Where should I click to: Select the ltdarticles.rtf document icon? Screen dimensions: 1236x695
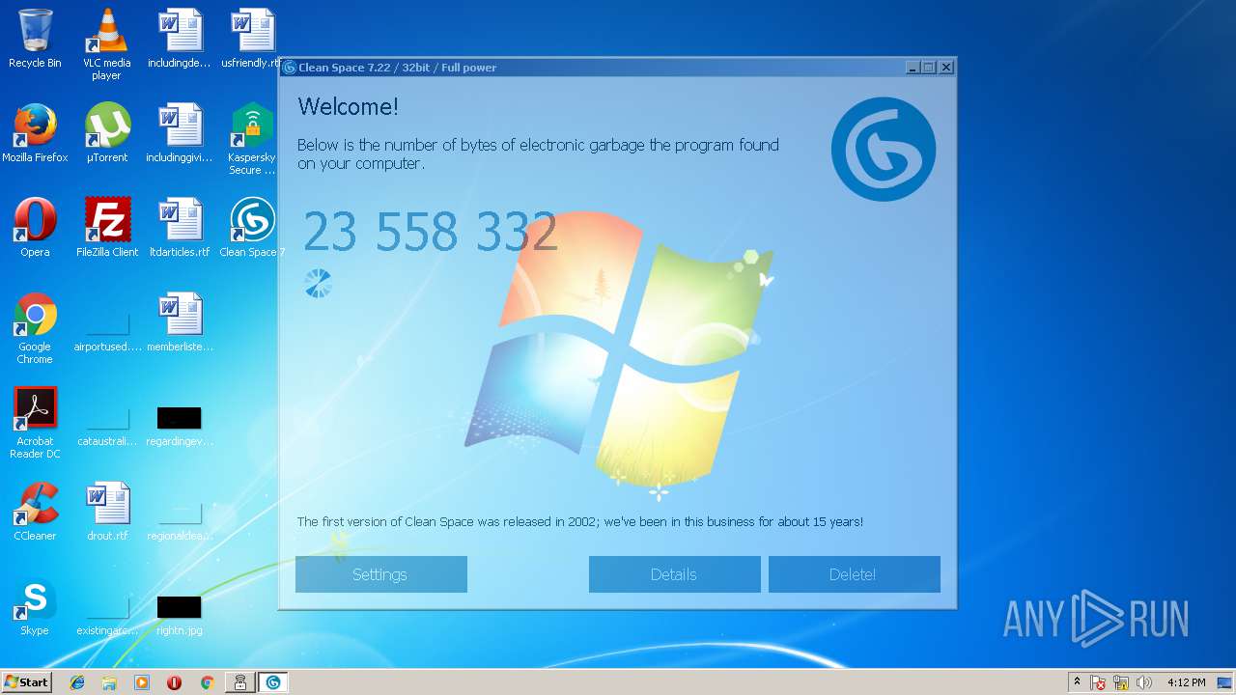click(x=180, y=228)
